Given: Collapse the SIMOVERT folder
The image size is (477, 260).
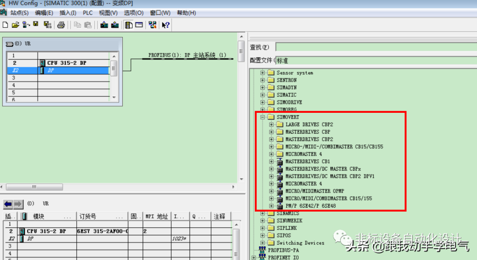Looking at the screenshot, I should [262, 117].
